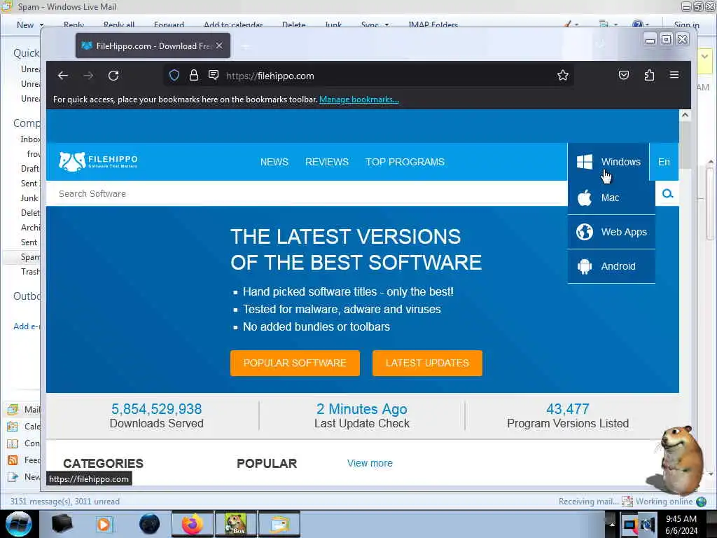Choose Android platform option
Image resolution: width=717 pixels, height=538 pixels.
click(x=611, y=266)
